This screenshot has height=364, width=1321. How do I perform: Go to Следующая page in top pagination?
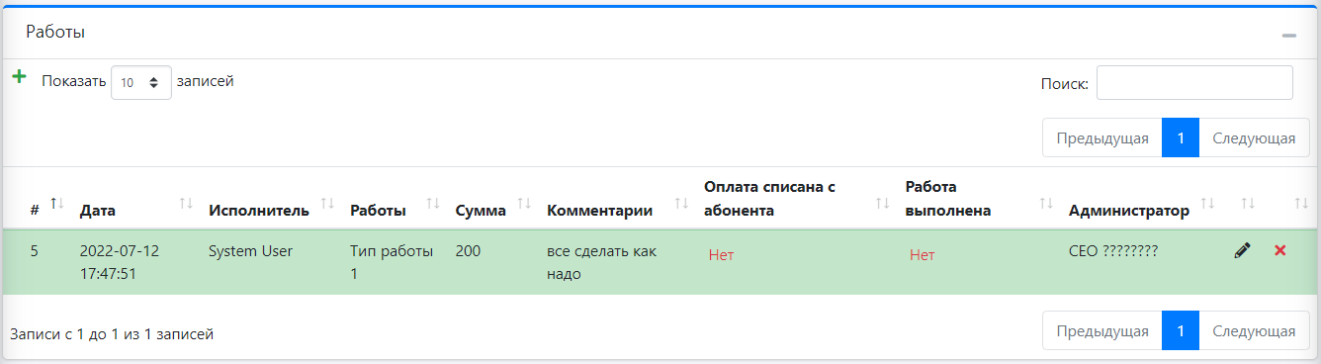click(x=1254, y=138)
